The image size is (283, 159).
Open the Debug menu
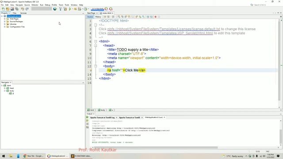click(x=47, y=5)
